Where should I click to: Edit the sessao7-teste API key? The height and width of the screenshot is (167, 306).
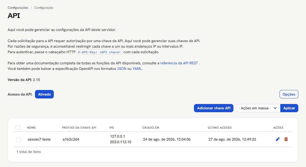point(277,139)
